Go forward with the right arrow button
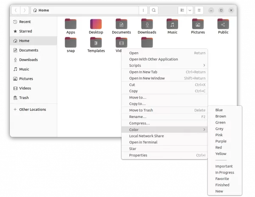Viewport: 255px width, 197px height. point(25,10)
